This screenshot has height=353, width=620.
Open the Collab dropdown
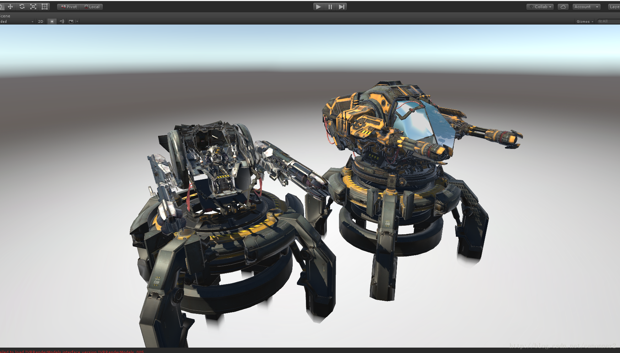click(x=540, y=7)
